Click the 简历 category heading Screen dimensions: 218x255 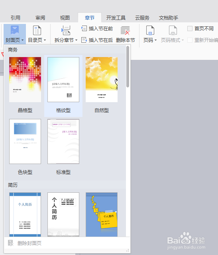(x=12, y=185)
